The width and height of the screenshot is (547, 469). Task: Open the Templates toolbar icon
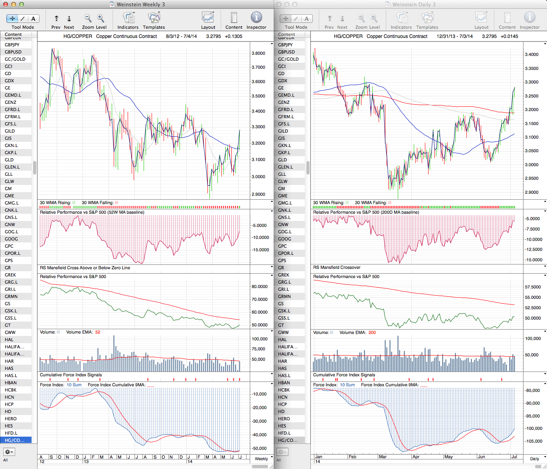[154, 18]
